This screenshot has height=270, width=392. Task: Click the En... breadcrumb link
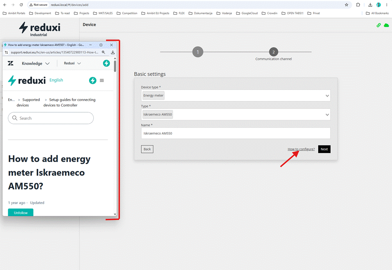click(11, 99)
